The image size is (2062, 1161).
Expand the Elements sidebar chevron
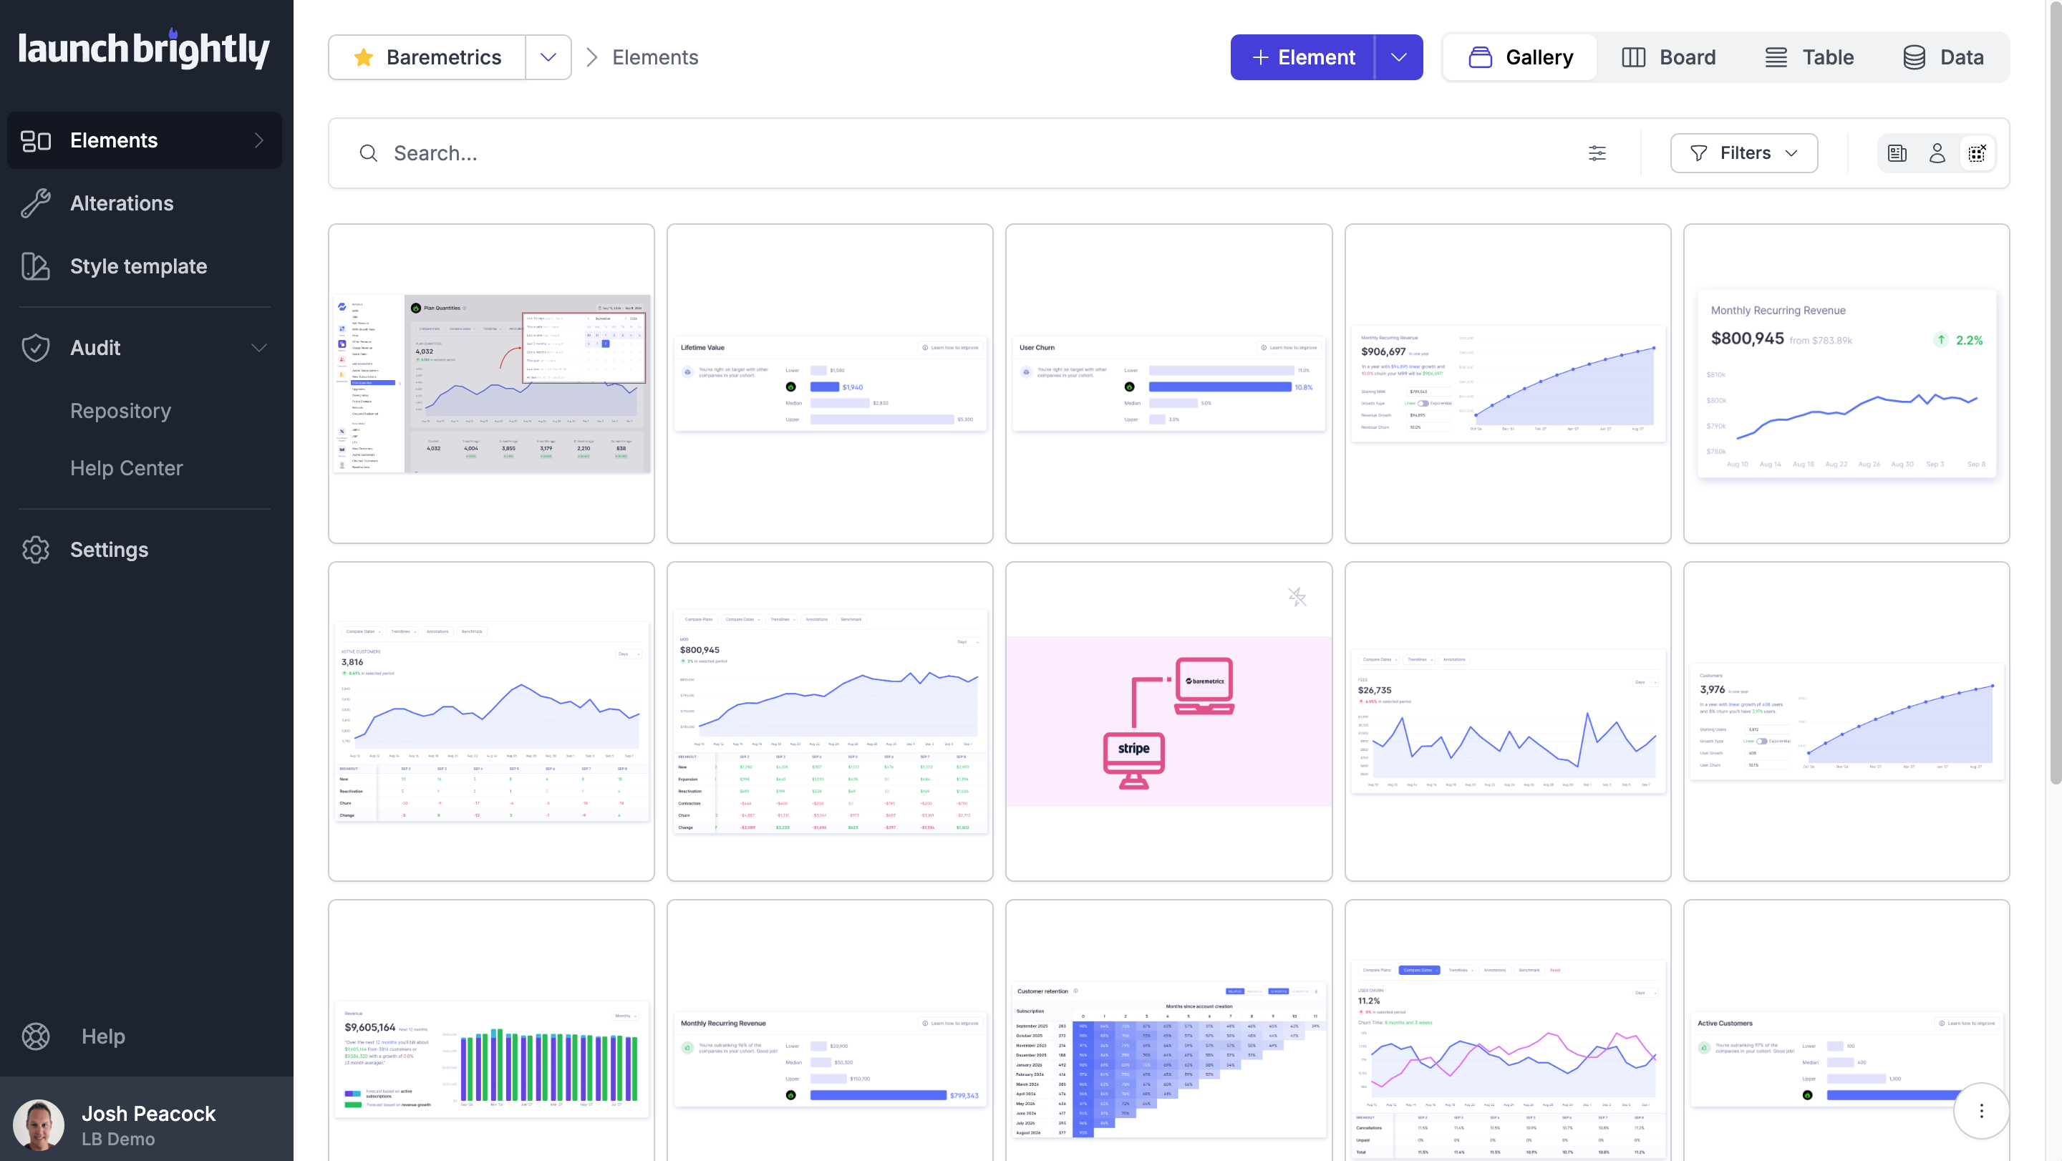(x=258, y=140)
